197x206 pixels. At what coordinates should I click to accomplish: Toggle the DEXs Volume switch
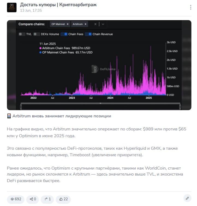37,34
